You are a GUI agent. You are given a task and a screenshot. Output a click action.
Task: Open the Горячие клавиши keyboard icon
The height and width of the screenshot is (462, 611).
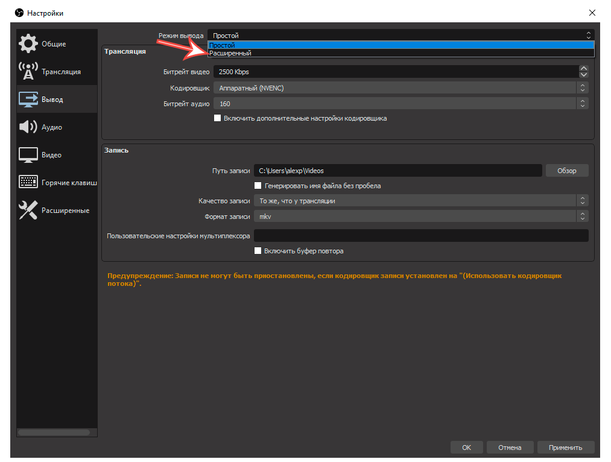coord(28,182)
